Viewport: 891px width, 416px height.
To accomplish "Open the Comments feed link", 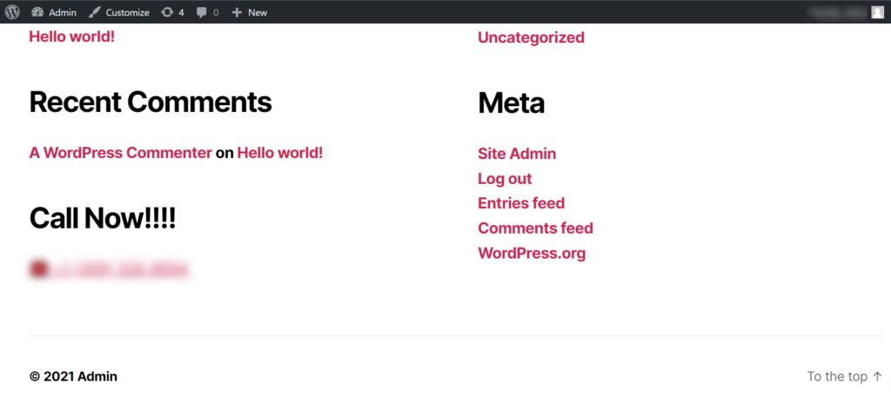I will click(535, 228).
